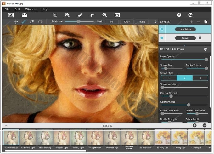Add a preset with the plus circle
The width and height of the screenshot is (214, 154).
[x=194, y=125]
